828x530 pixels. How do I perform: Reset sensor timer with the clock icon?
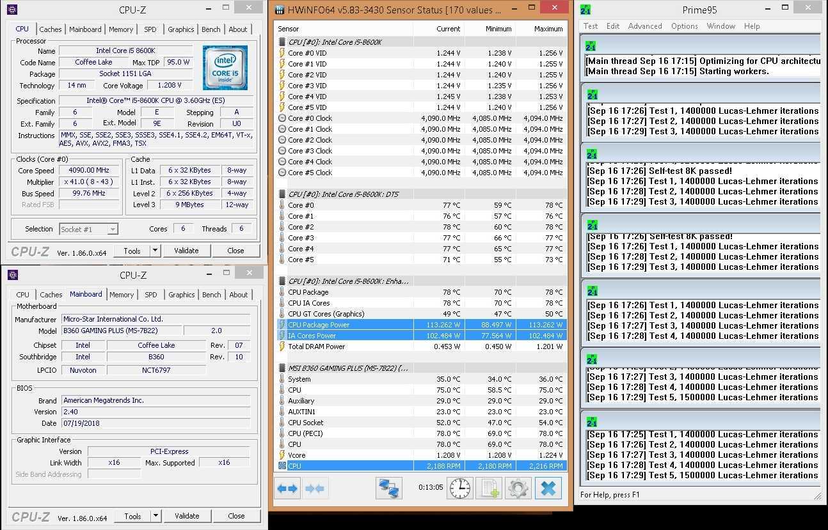(x=460, y=488)
